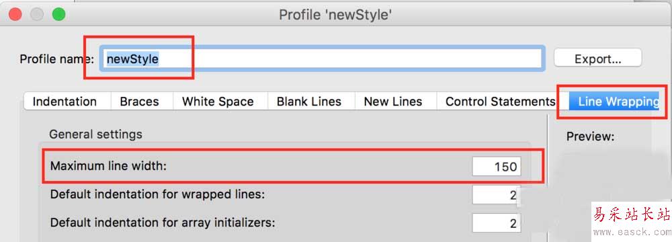Open the Indentation tab

65,102
